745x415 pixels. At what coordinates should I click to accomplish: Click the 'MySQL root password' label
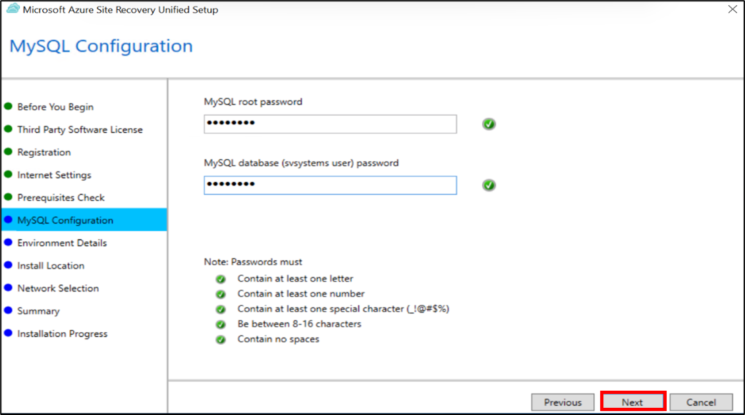(x=253, y=102)
